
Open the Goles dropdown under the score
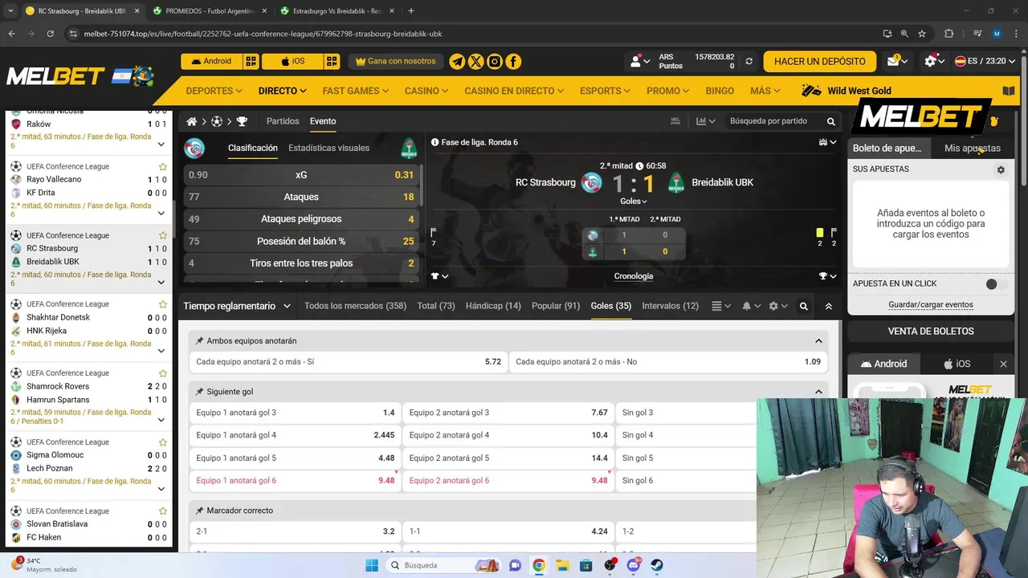(634, 201)
